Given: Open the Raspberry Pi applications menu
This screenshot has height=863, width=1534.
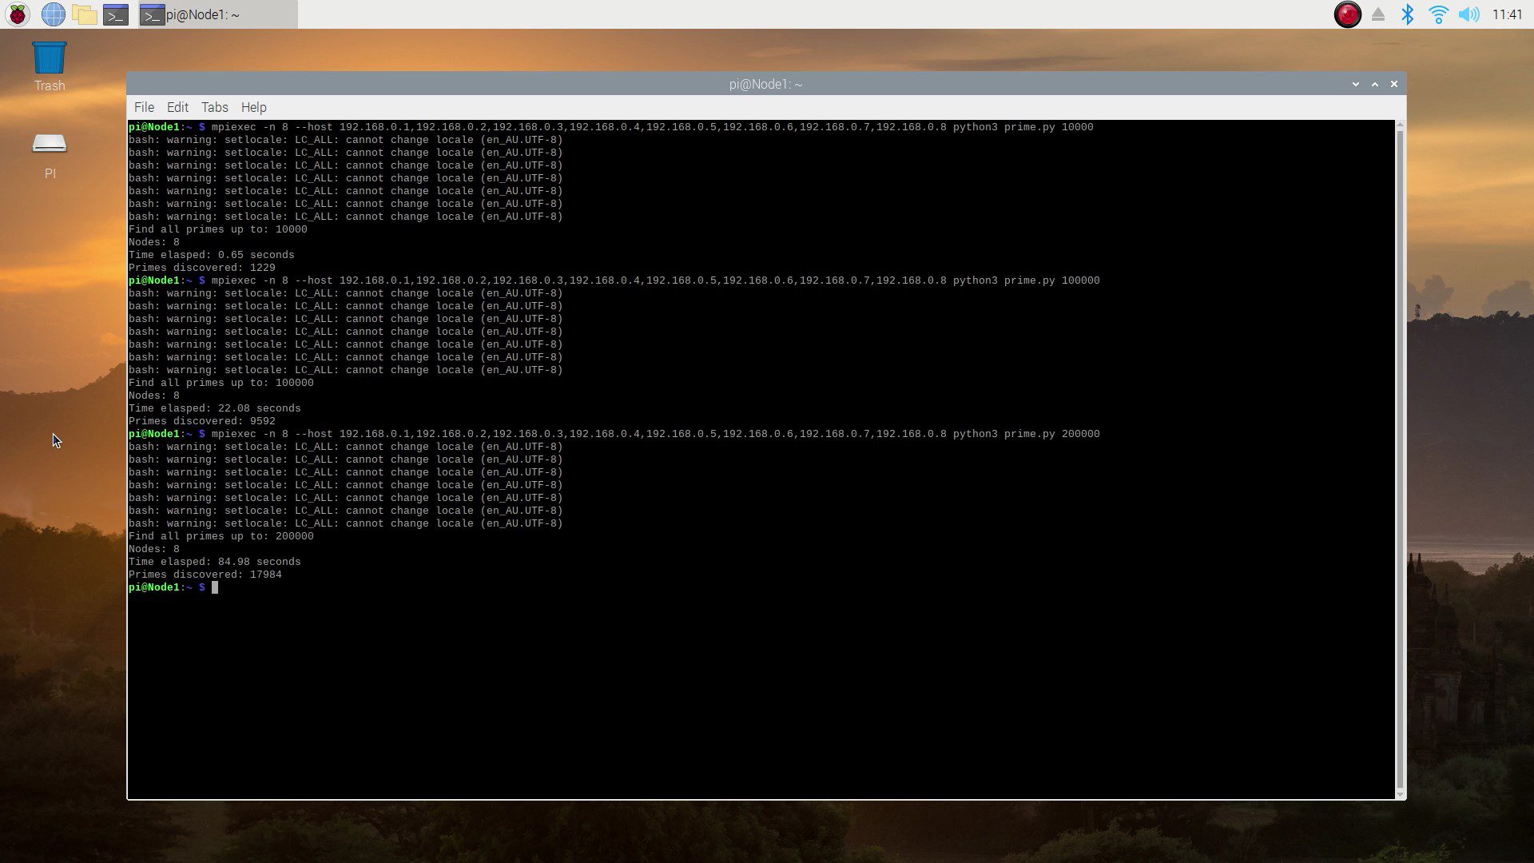Looking at the screenshot, I should point(18,14).
